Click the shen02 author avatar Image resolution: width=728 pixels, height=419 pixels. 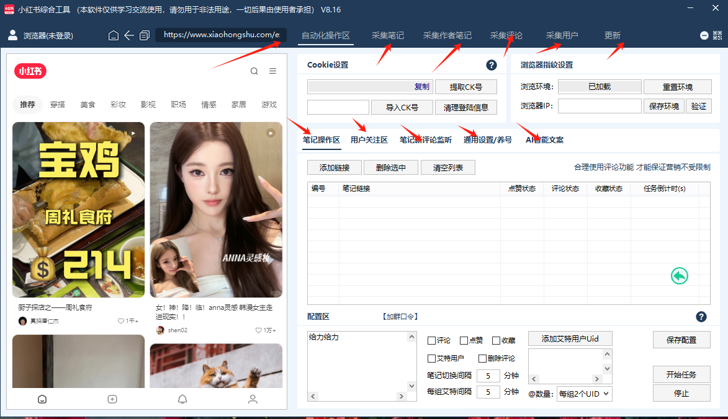tap(160, 330)
